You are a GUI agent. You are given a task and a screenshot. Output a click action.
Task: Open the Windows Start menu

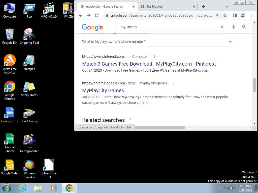tap(7, 188)
